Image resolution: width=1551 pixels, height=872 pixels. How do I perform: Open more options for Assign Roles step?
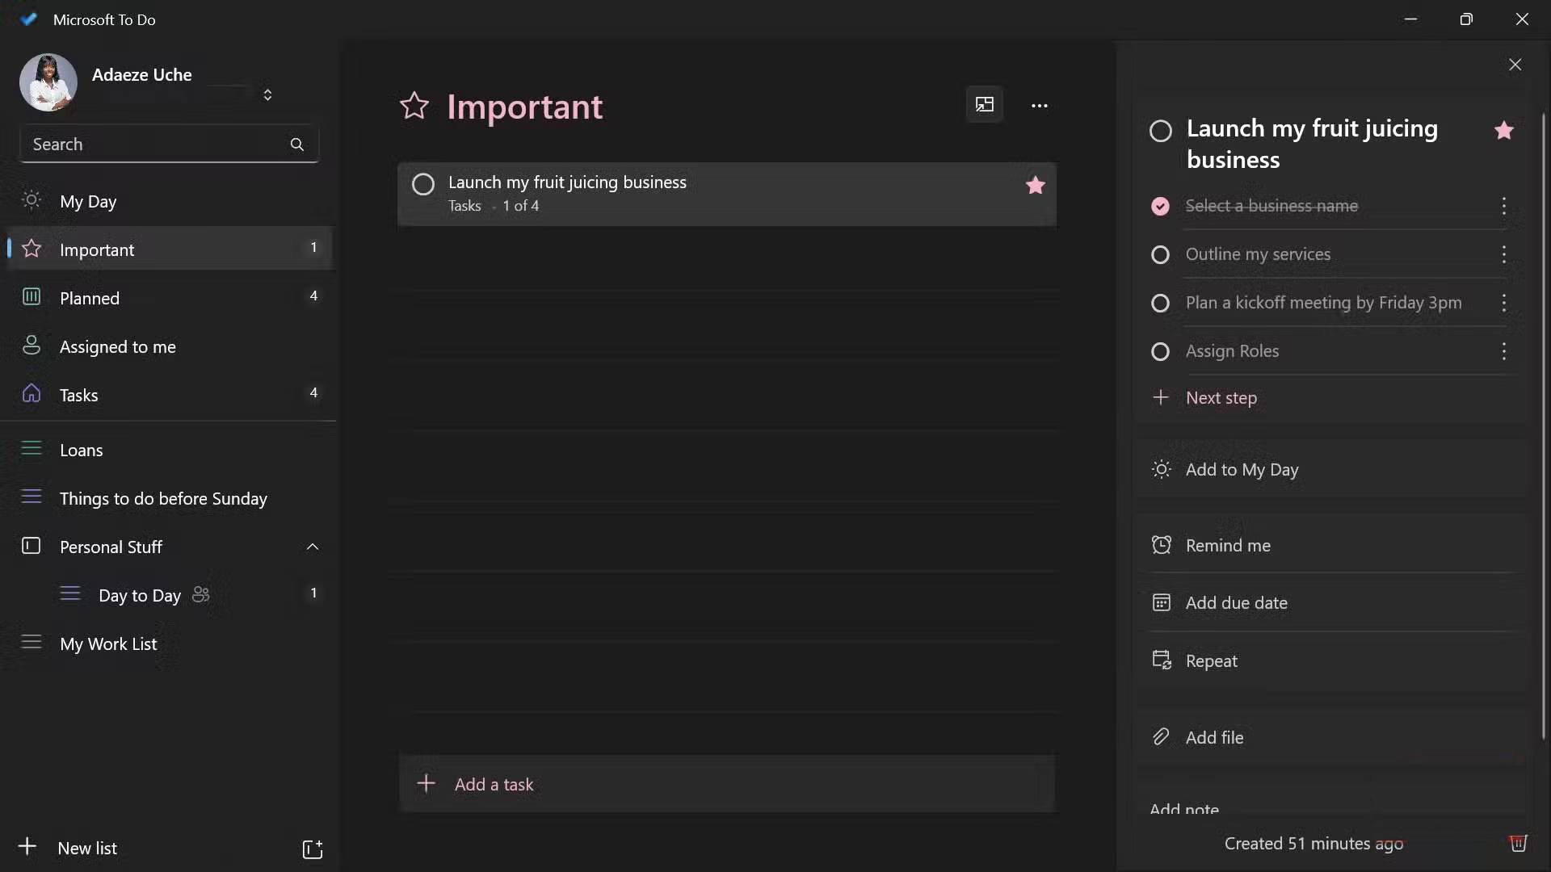coord(1505,352)
